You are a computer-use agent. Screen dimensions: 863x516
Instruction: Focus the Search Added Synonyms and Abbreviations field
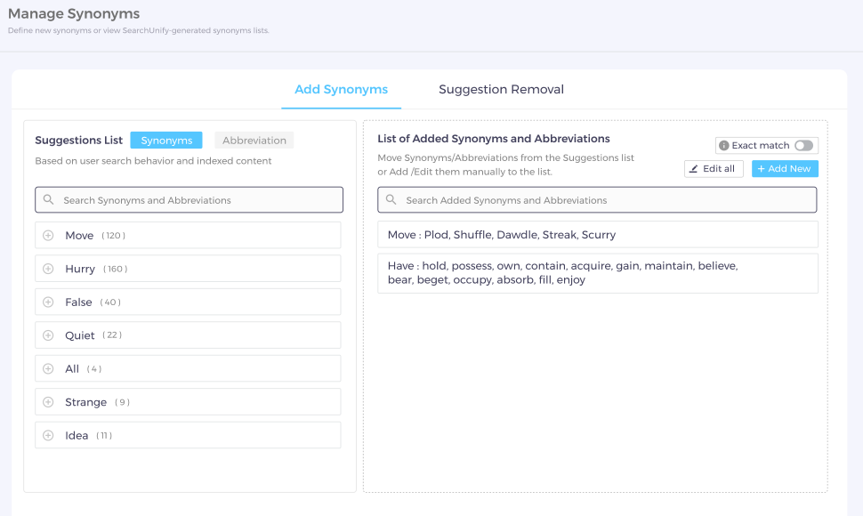tap(605, 200)
